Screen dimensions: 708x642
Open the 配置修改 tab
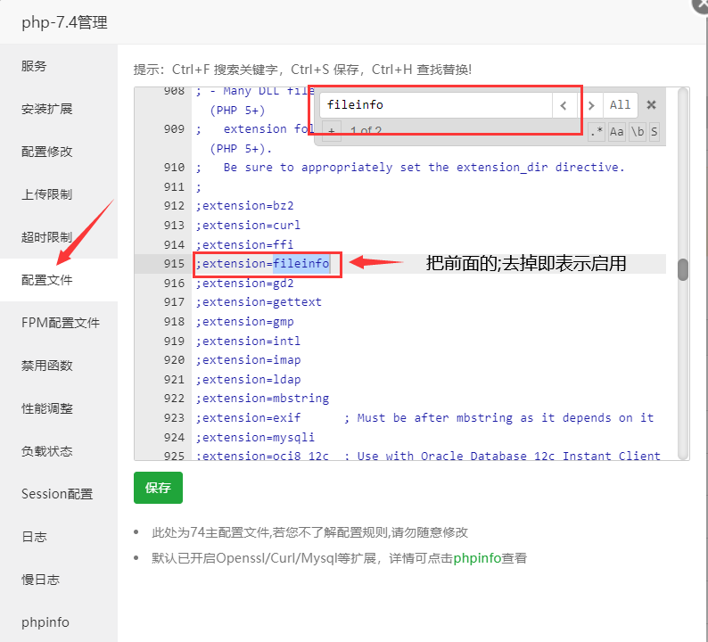pyautogui.click(x=59, y=152)
